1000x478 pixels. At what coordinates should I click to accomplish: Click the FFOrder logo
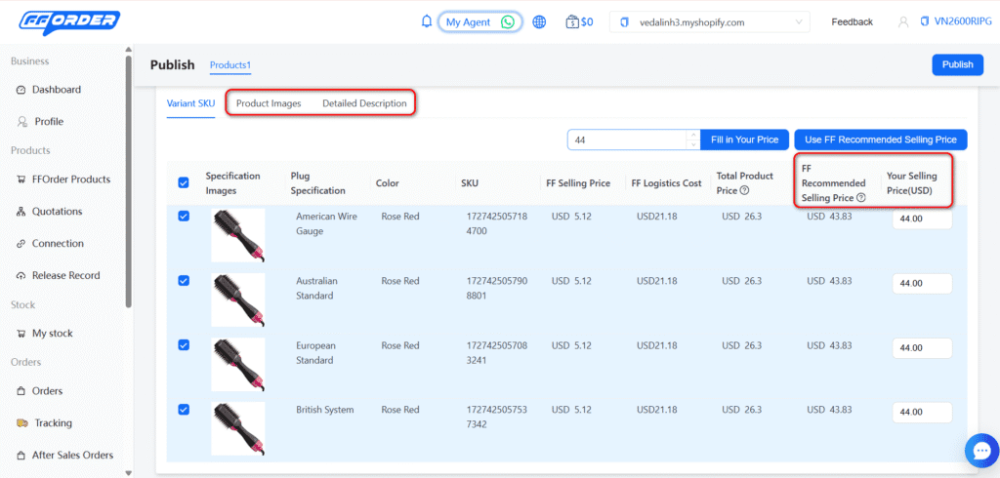click(x=69, y=23)
